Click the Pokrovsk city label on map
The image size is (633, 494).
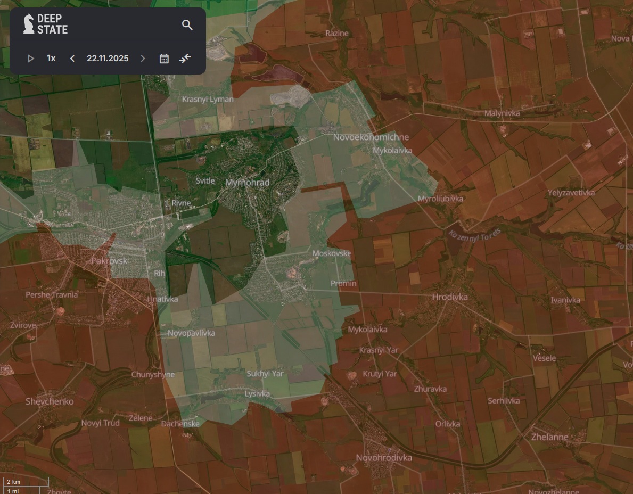(109, 261)
